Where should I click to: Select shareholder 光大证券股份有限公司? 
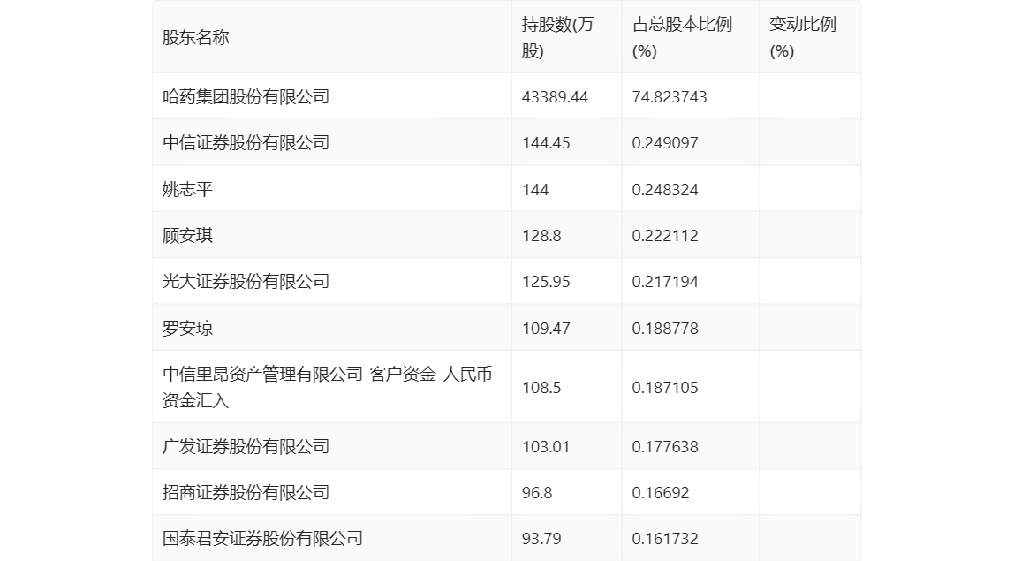tap(246, 282)
